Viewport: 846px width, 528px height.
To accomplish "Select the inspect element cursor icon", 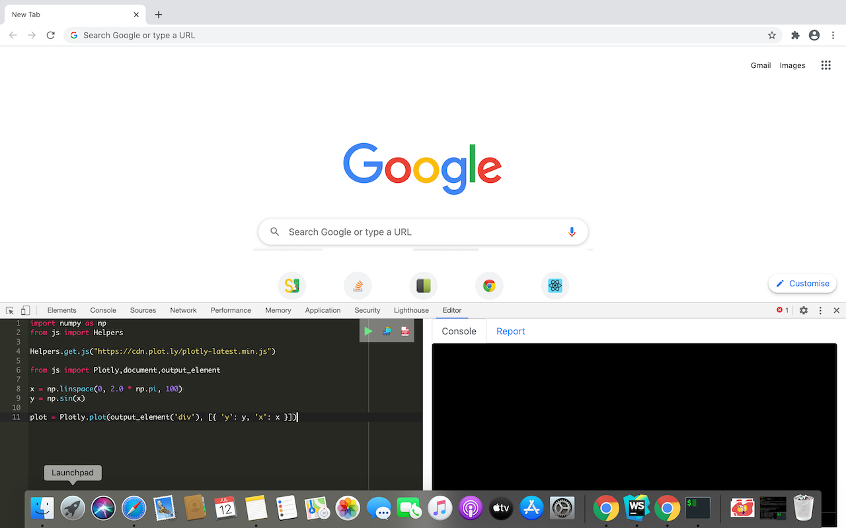I will pos(9,310).
